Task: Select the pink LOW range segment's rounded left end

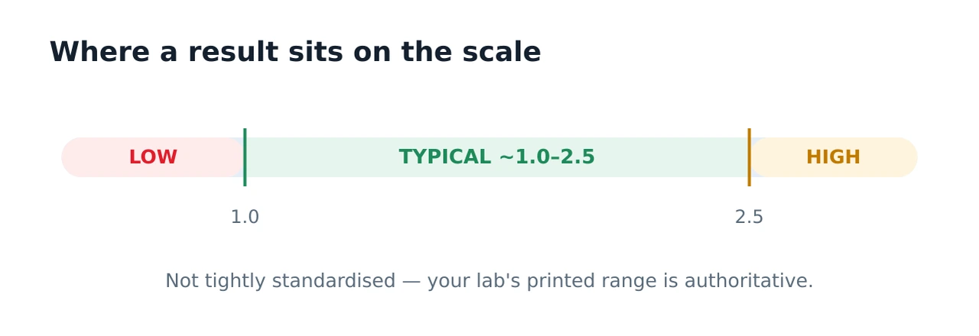Action: (x=73, y=157)
